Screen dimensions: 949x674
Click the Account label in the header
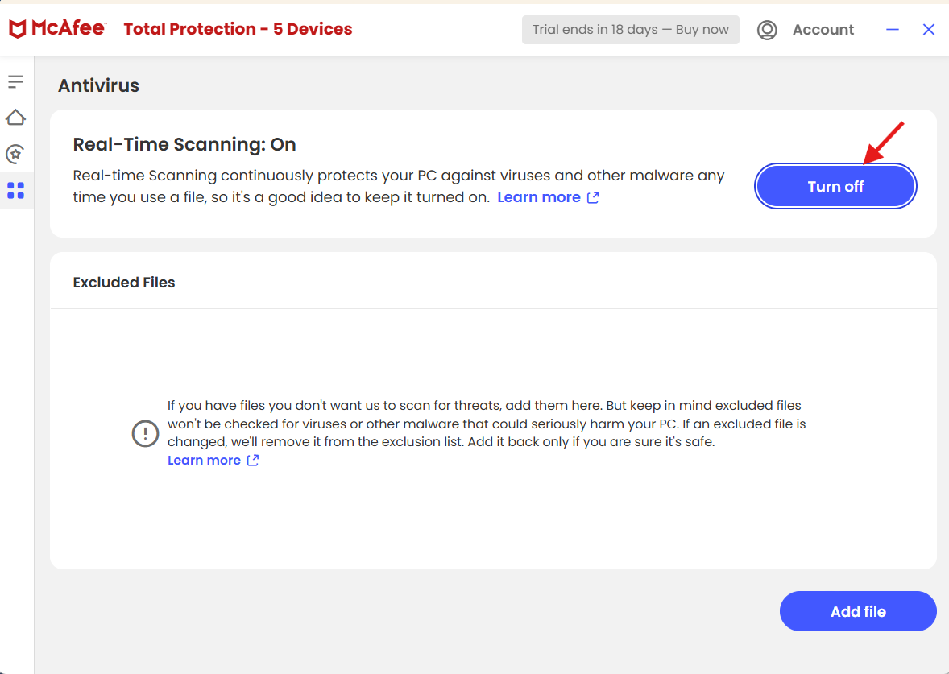[x=823, y=29]
